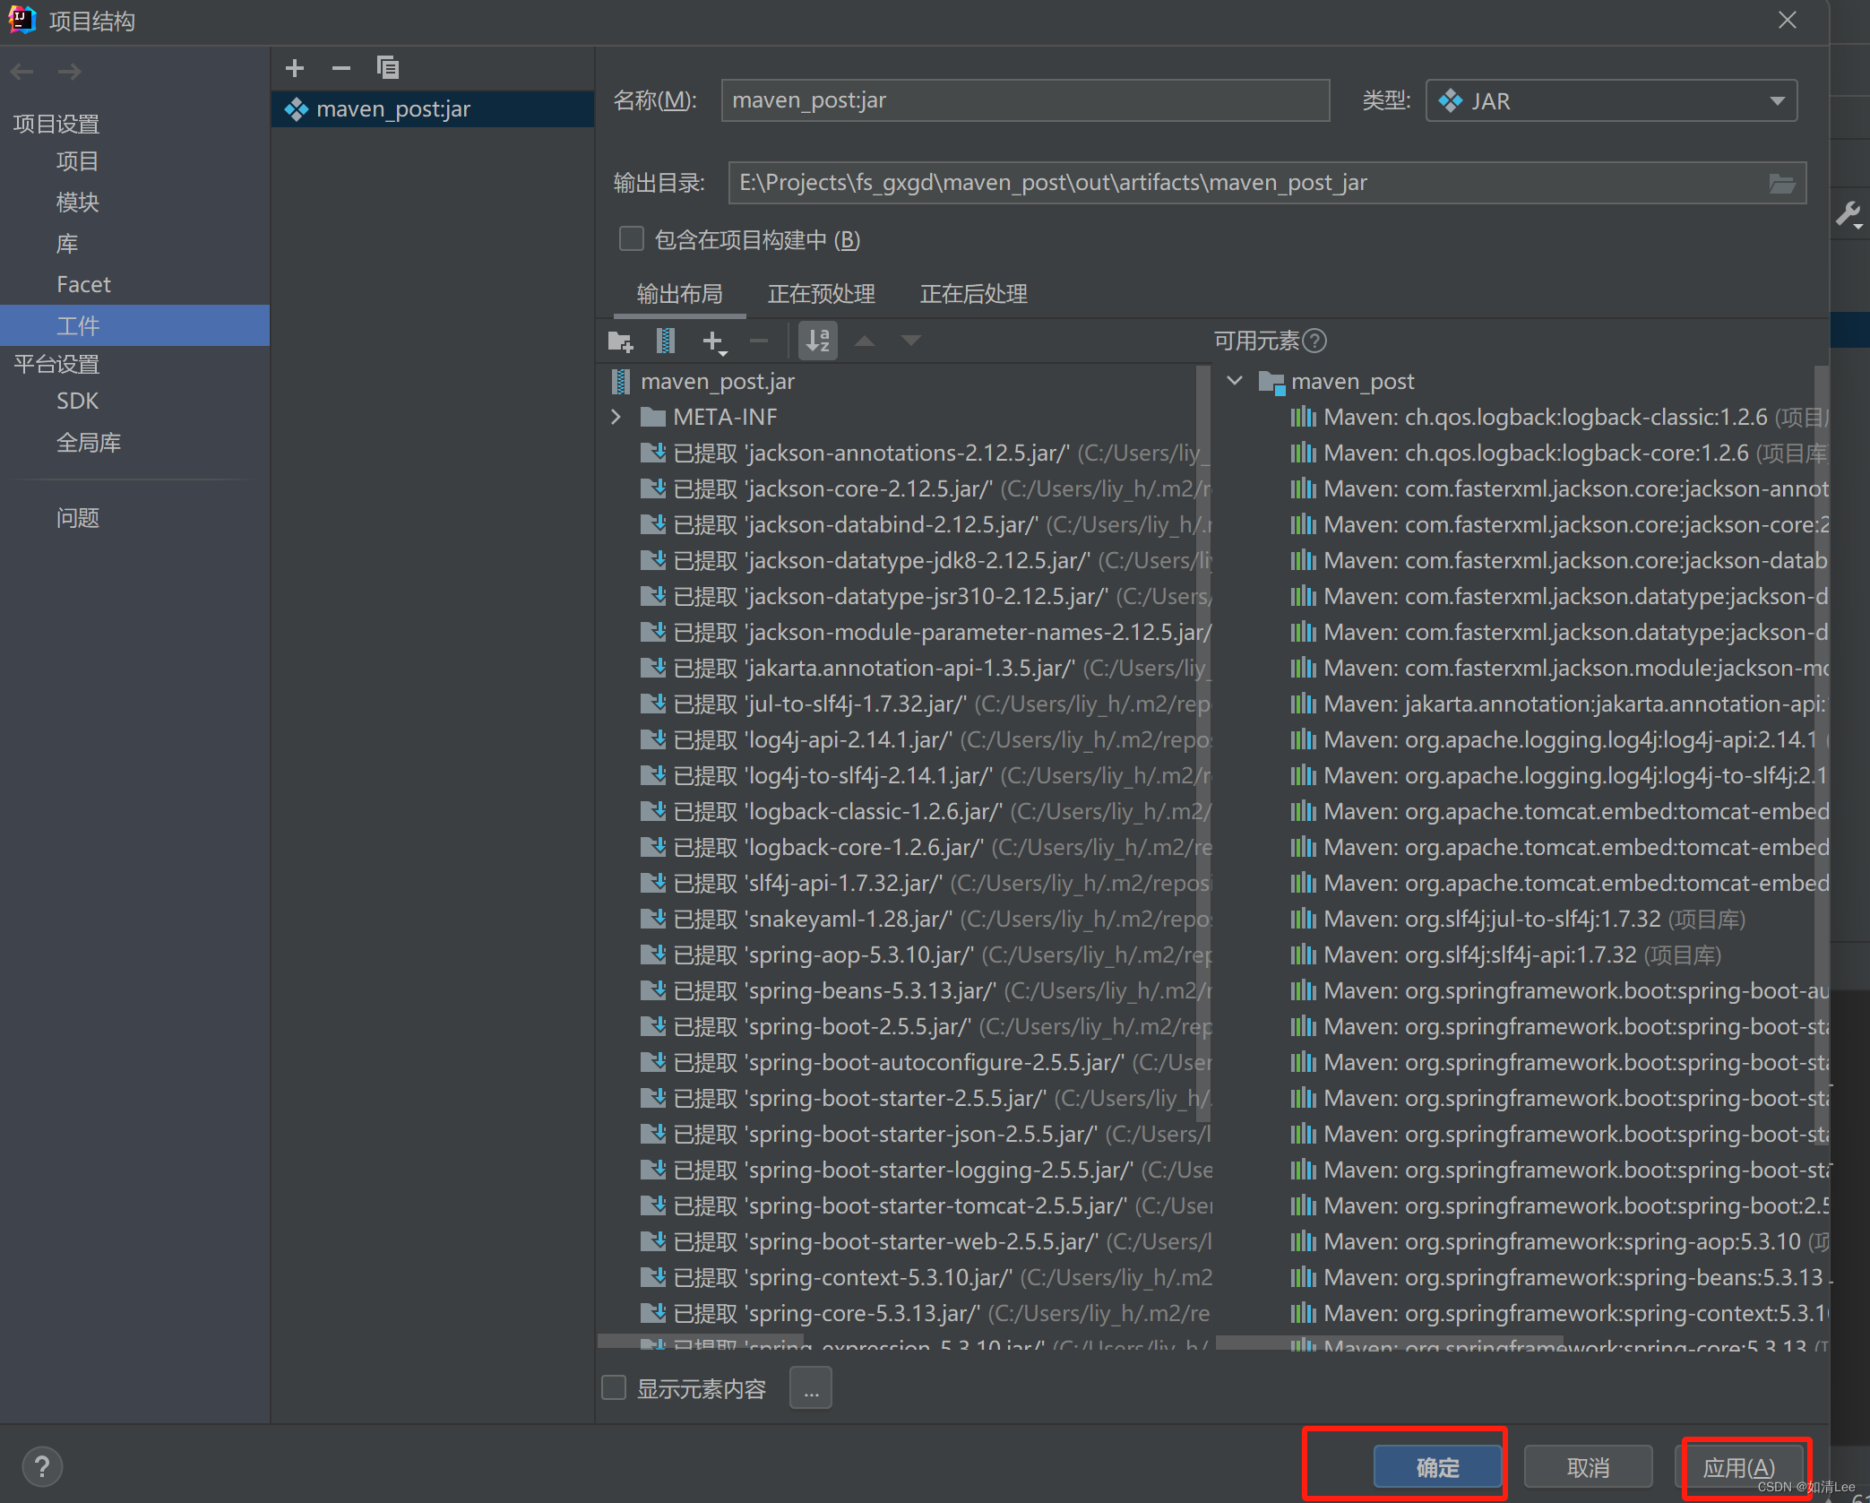Click the create directory icon in layout toolbar
This screenshot has width=1870, height=1503.
(x=620, y=341)
